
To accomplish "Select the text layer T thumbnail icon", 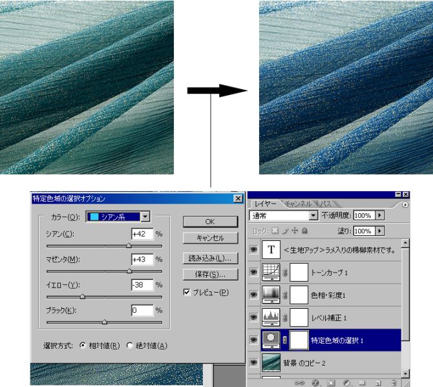I will [271, 249].
